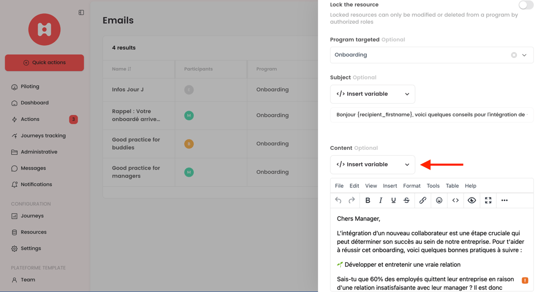Open source code view
This screenshot has width=541, height=292.
coord(455,200)
